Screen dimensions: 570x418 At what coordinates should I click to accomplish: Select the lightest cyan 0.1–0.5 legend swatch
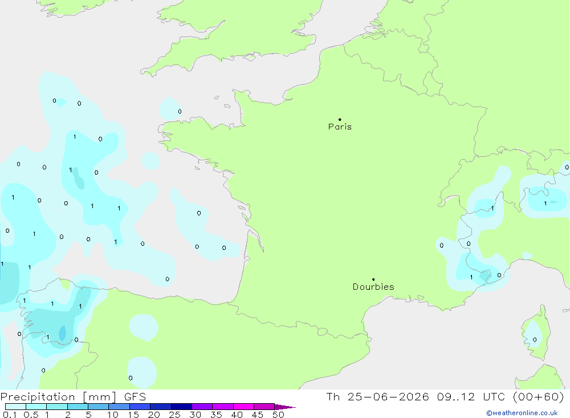click(15, 407)
